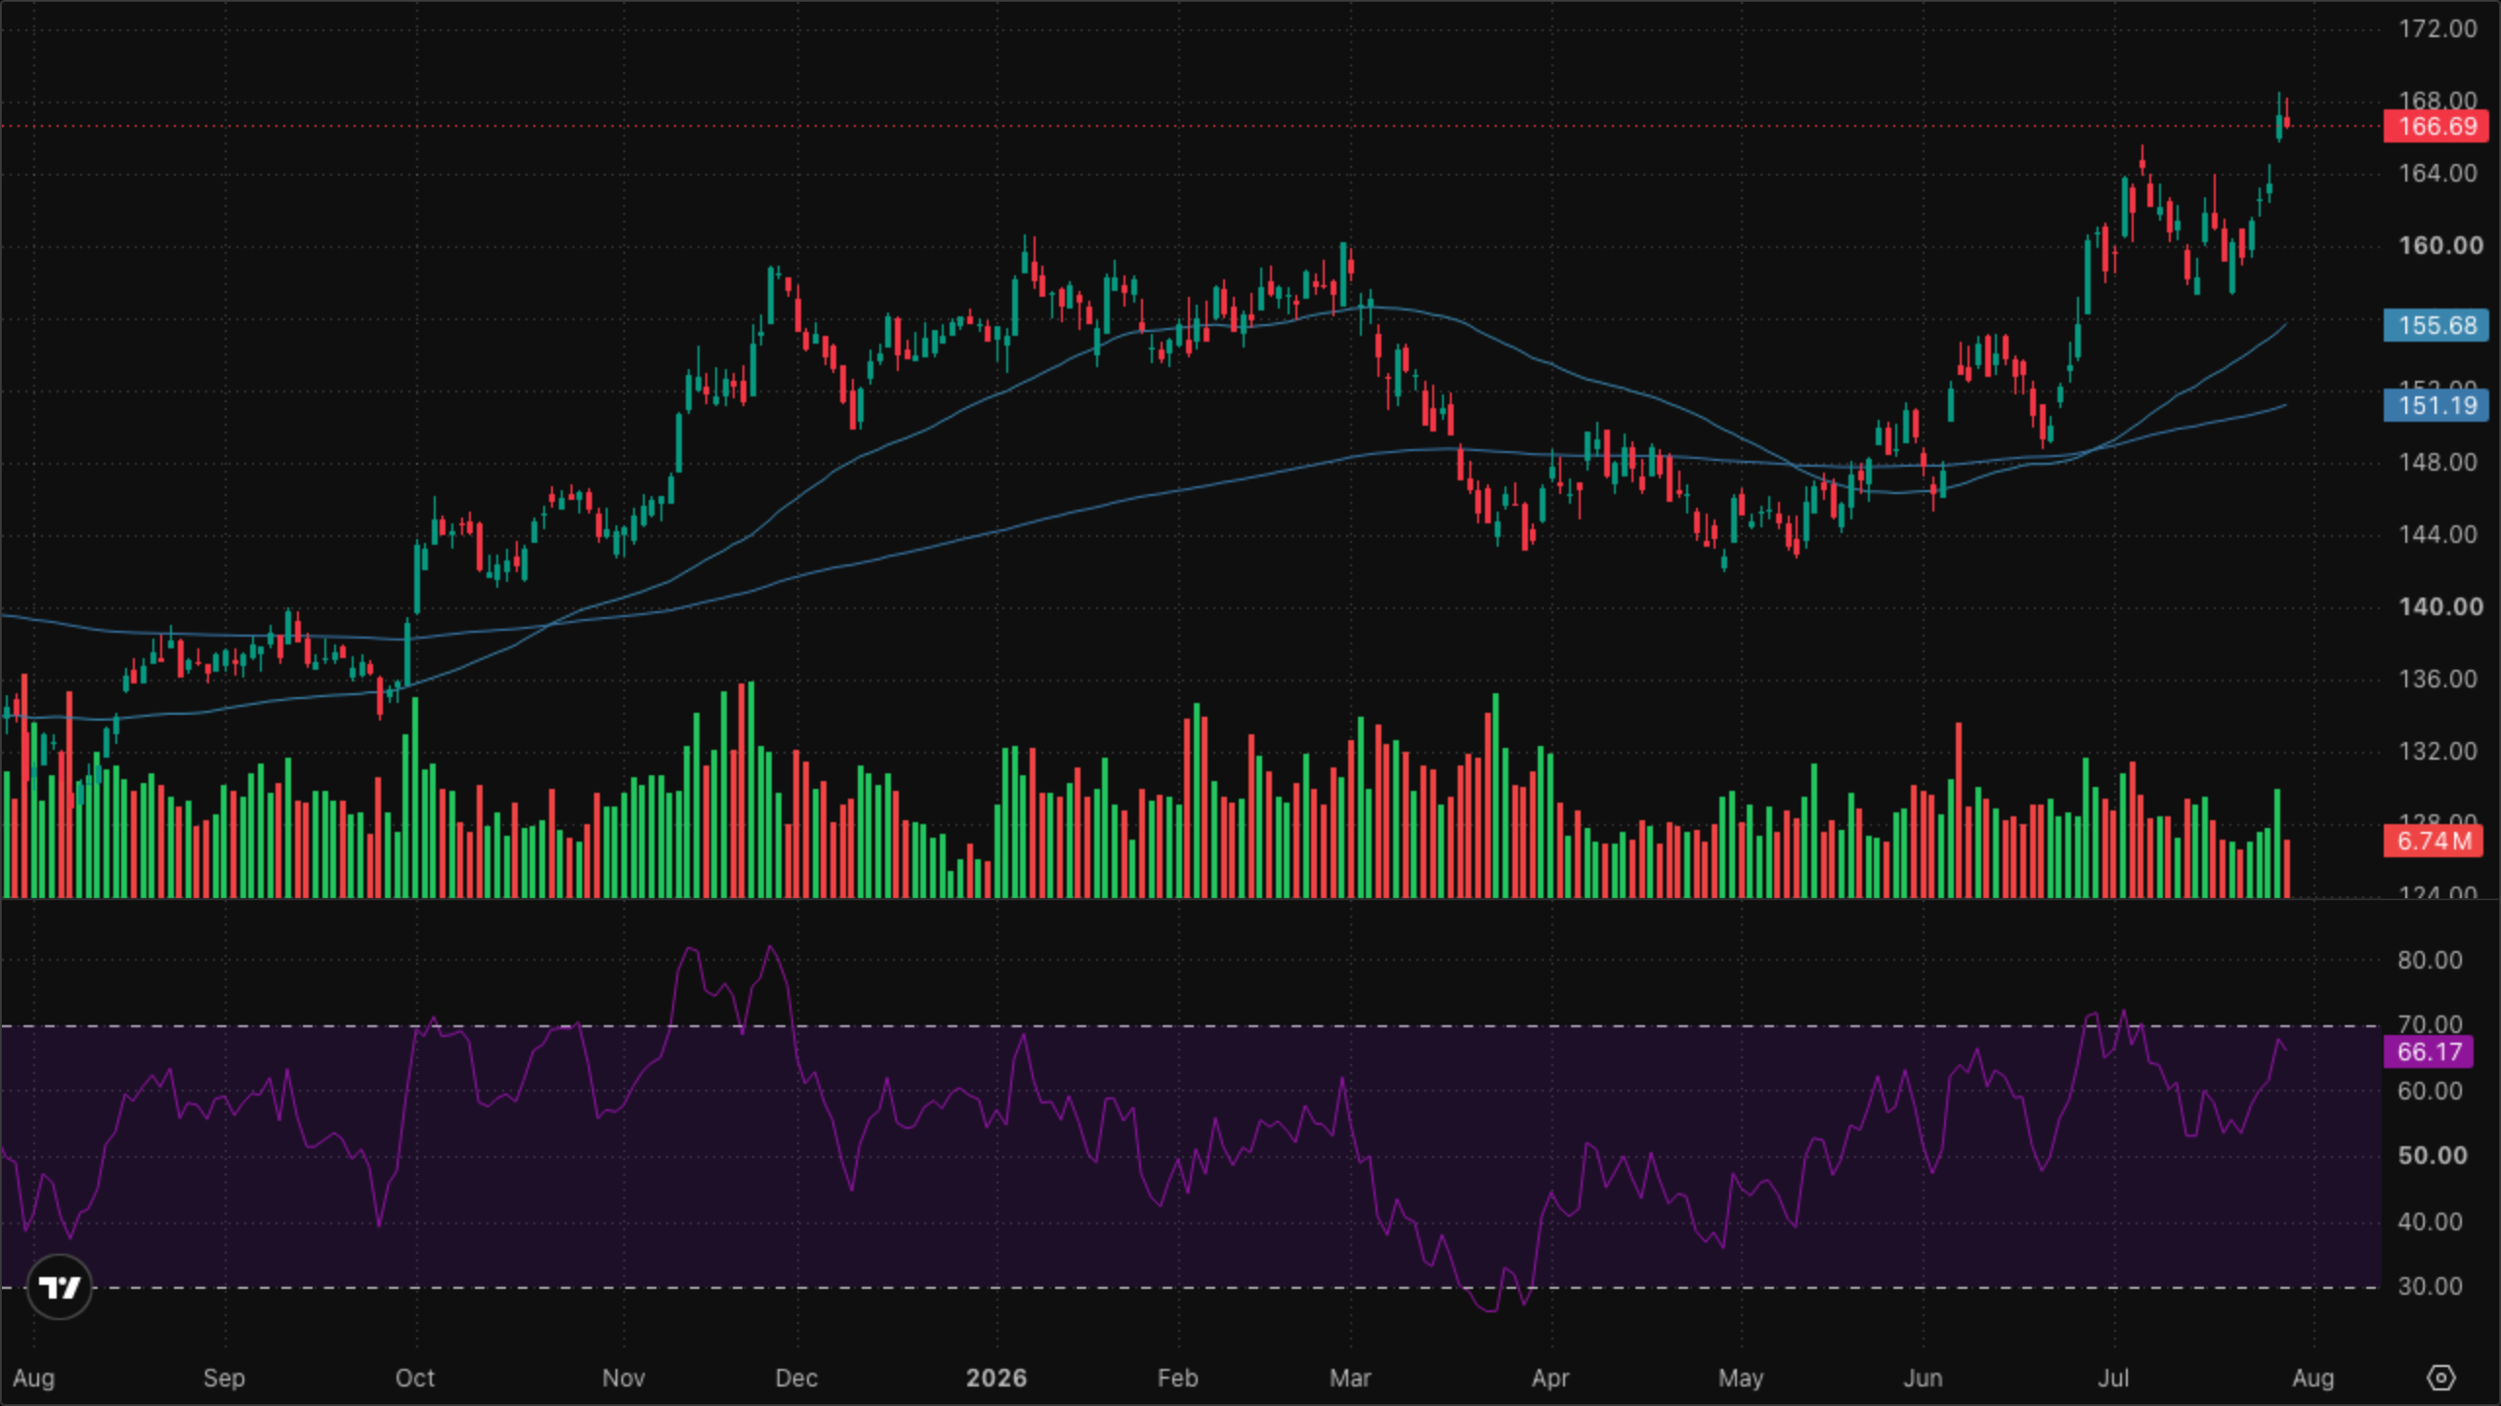2501x1406 pixels.
Task: Open chart settings gear icon
Action: coord(2440,1378)
